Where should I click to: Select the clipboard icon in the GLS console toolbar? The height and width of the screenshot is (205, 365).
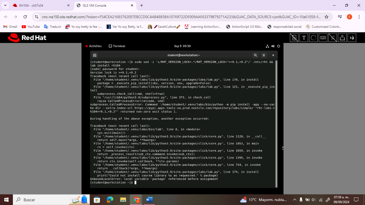(294, 37)
